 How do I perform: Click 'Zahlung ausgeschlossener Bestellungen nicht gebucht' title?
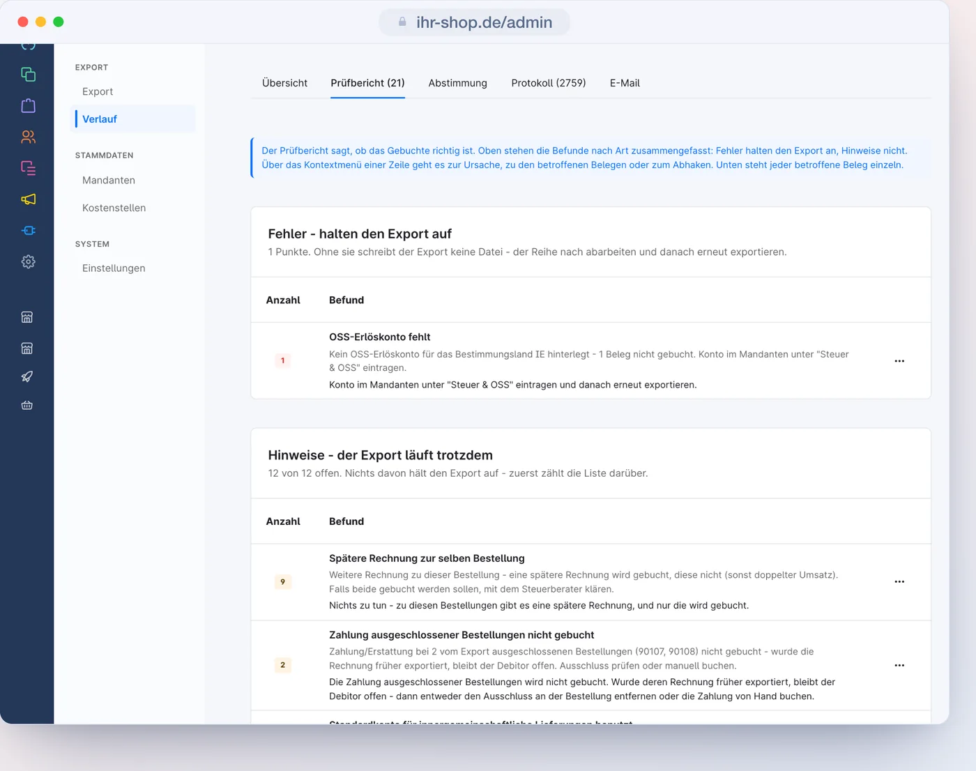[462, 635]
